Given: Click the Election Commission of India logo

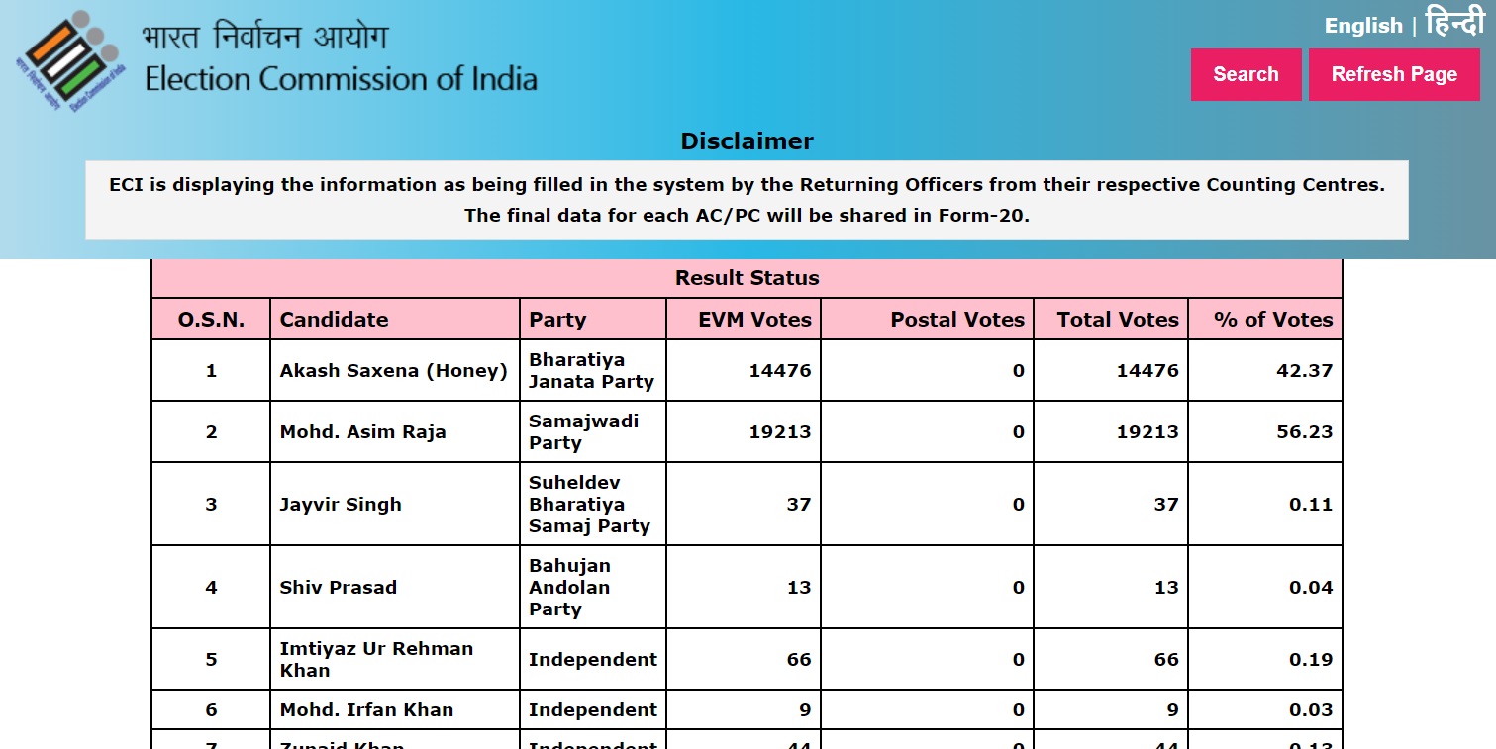Looking at the screenshot, I should click(65, 57).
